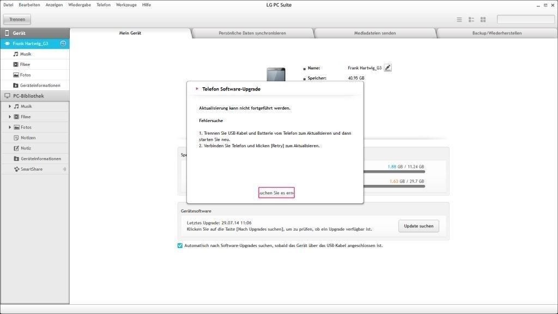Click the PC-Bibliothek monitor icon
The height and width of the screenshot is (314, 558).
(x=7, y=96)
